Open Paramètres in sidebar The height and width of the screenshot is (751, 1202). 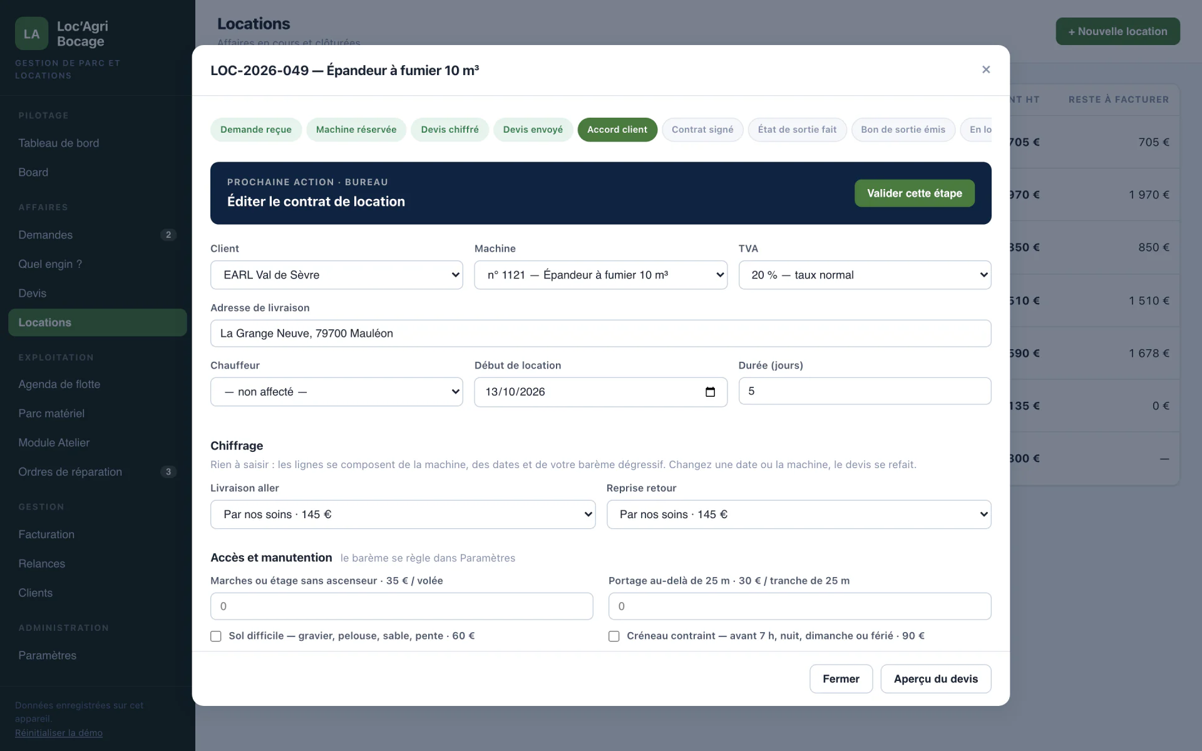[x=98, y=655]
